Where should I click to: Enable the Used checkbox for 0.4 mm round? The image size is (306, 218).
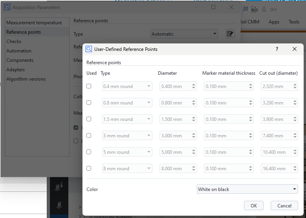(89, 86)
